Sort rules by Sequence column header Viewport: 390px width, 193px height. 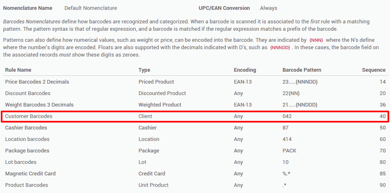[x=374, y=70]
